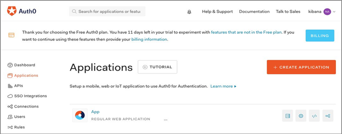Follow the billing information link
The image size is (342, 134).
click(x=149, y=40)
